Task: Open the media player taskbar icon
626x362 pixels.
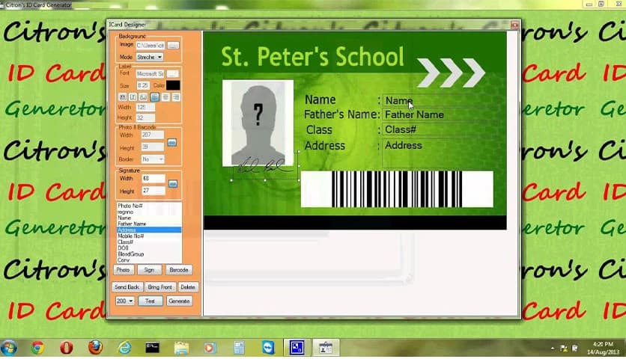Action: coord(209,348)
